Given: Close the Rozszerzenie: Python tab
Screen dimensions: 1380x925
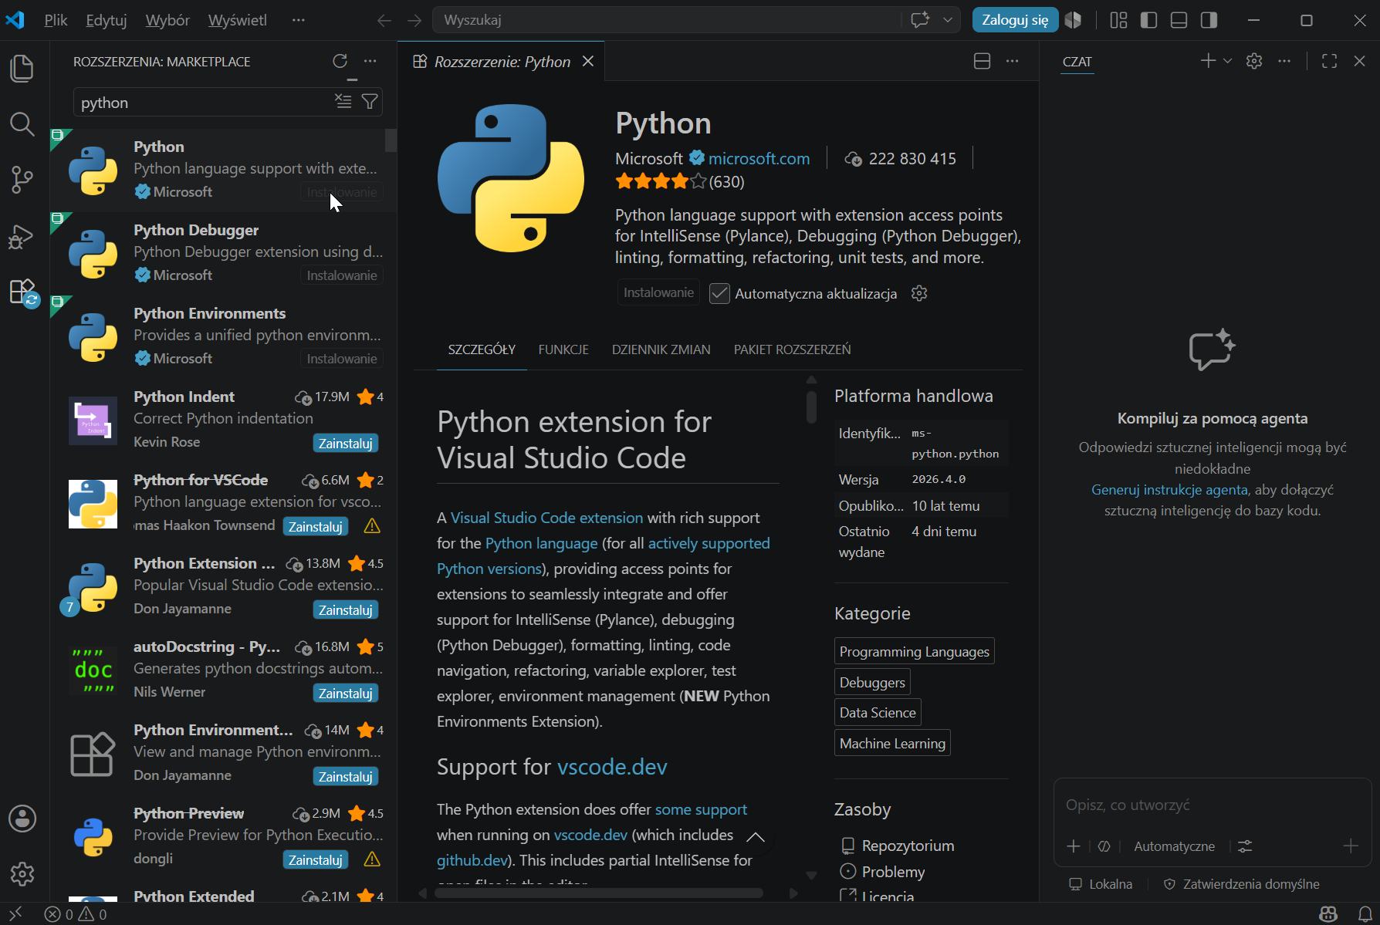Looking at the screenshot, I should (x=588, y=61).
